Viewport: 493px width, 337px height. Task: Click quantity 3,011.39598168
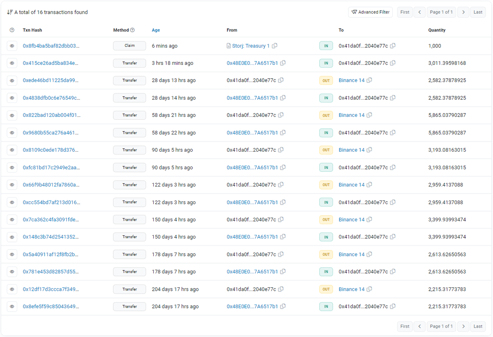[447, 63]
